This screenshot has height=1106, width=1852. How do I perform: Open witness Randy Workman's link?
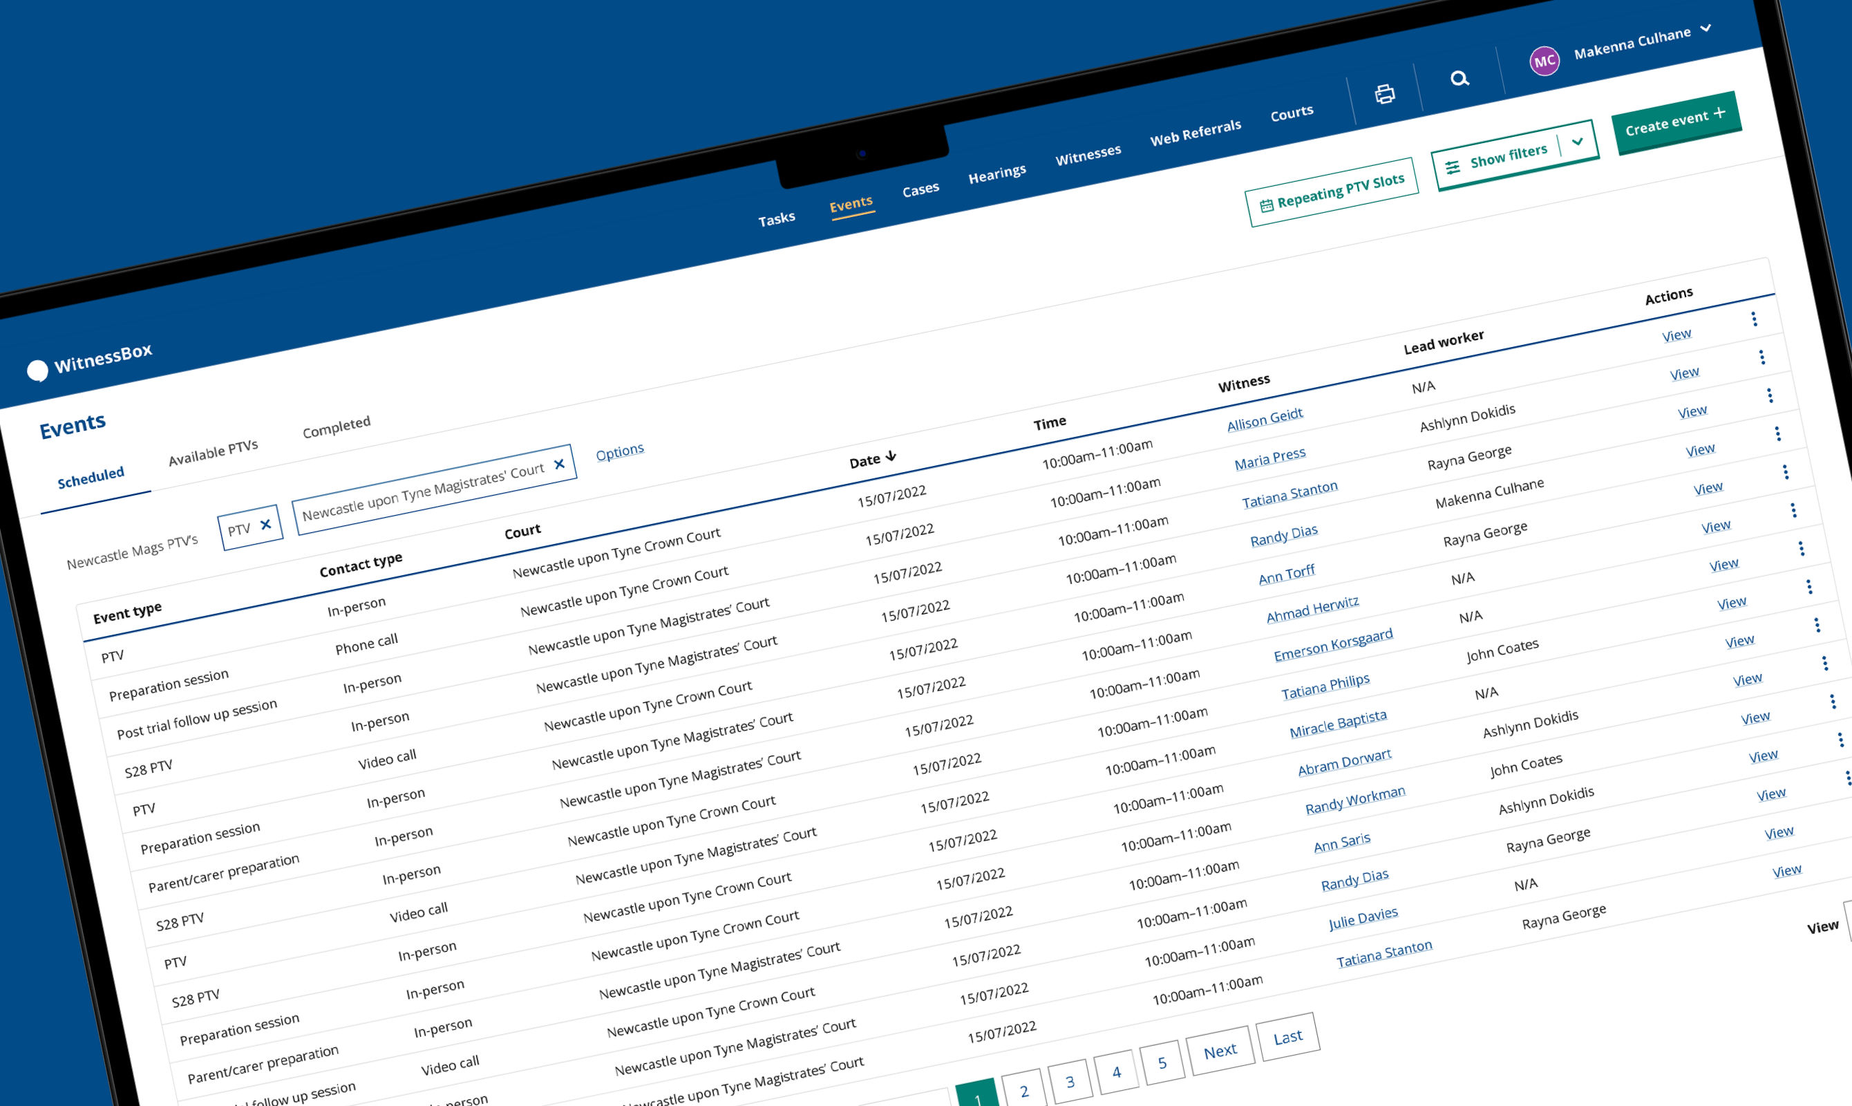pyautogui.click(x=1354, y=800)
